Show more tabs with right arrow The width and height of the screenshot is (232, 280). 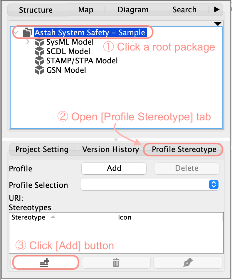pos(217,9)
